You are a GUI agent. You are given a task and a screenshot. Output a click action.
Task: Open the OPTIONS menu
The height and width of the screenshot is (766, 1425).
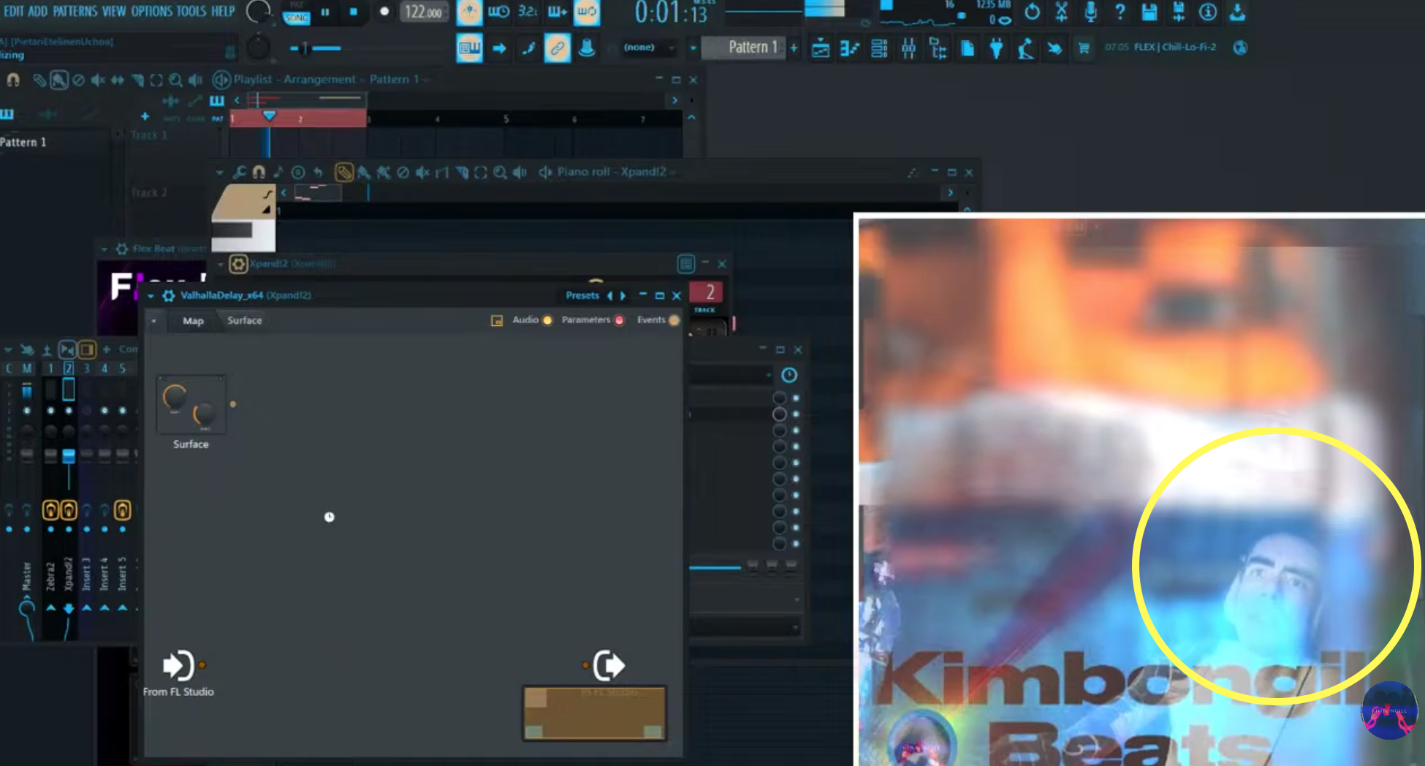[x=151, y=11]
